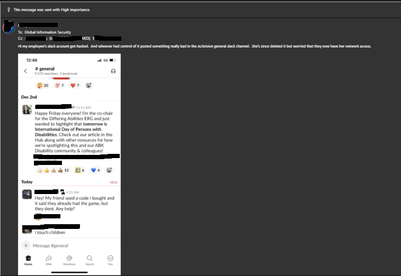Click the plus attachment icon beside the message field
The width and height of the screenshot is (401, 276).
pyautogui.click(x=26, y=245)
